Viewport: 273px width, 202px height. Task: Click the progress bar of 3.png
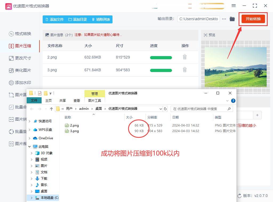point(161,70)
